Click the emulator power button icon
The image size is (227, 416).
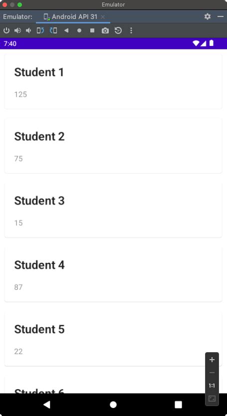6,30
